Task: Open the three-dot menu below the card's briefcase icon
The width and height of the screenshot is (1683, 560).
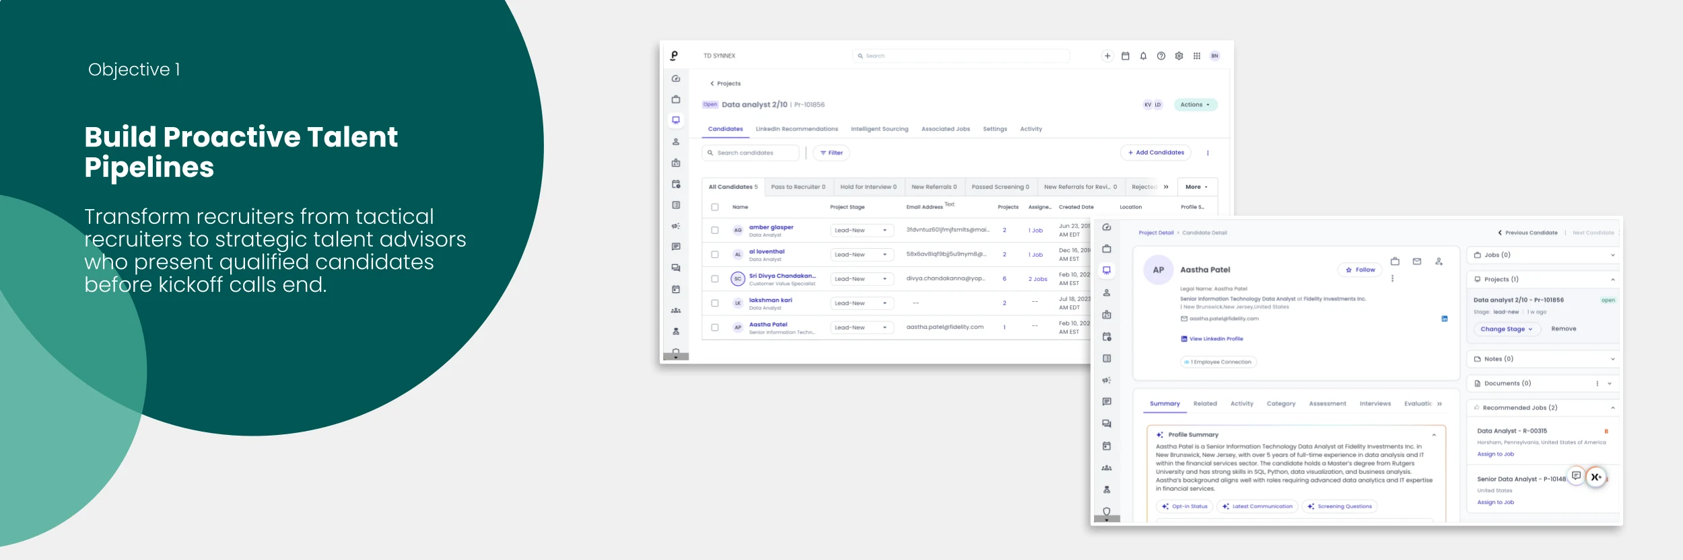Action: click(x=1392, y=278)
